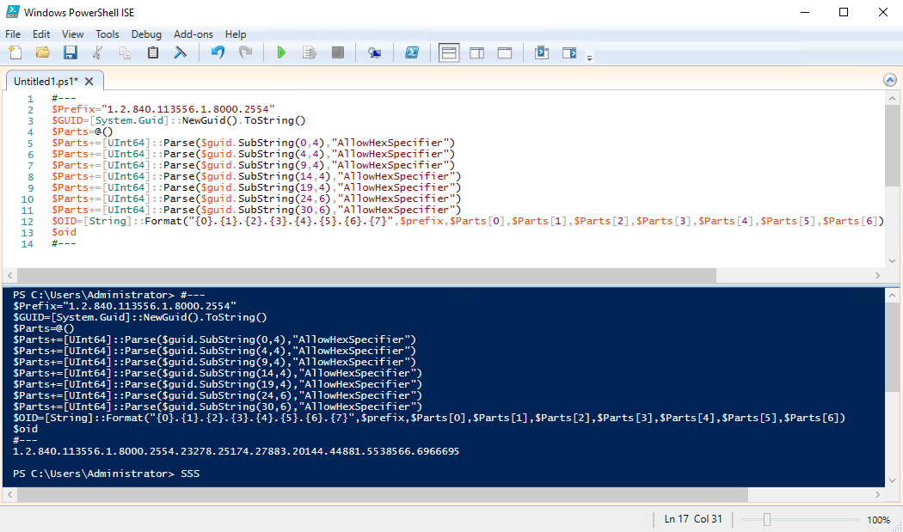Save the script with floppy icon
903x532 pixels.
tap(71, 53)
